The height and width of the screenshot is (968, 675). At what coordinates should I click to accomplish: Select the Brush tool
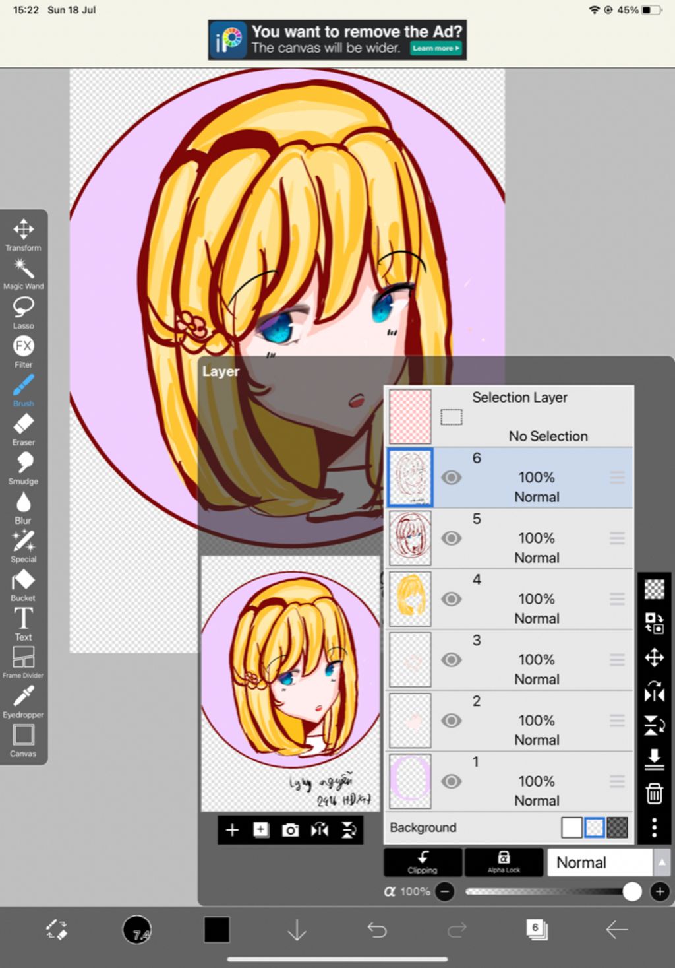23,391
